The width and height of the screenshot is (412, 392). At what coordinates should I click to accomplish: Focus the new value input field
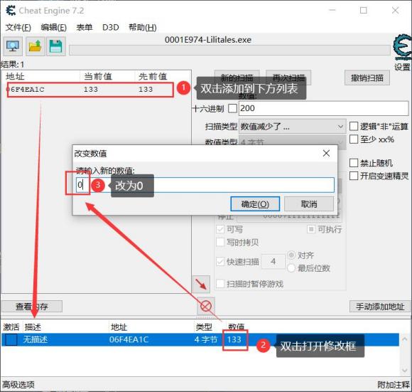click(x=205, y=185)
